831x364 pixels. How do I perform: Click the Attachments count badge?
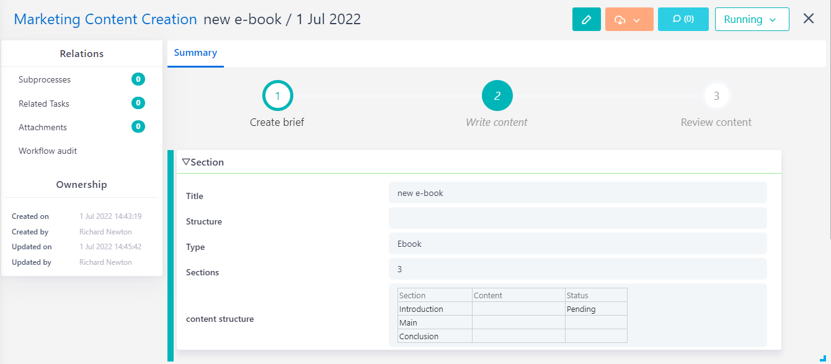(x=138, y=127)
